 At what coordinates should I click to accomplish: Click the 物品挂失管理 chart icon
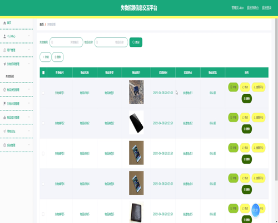point(4,118)
